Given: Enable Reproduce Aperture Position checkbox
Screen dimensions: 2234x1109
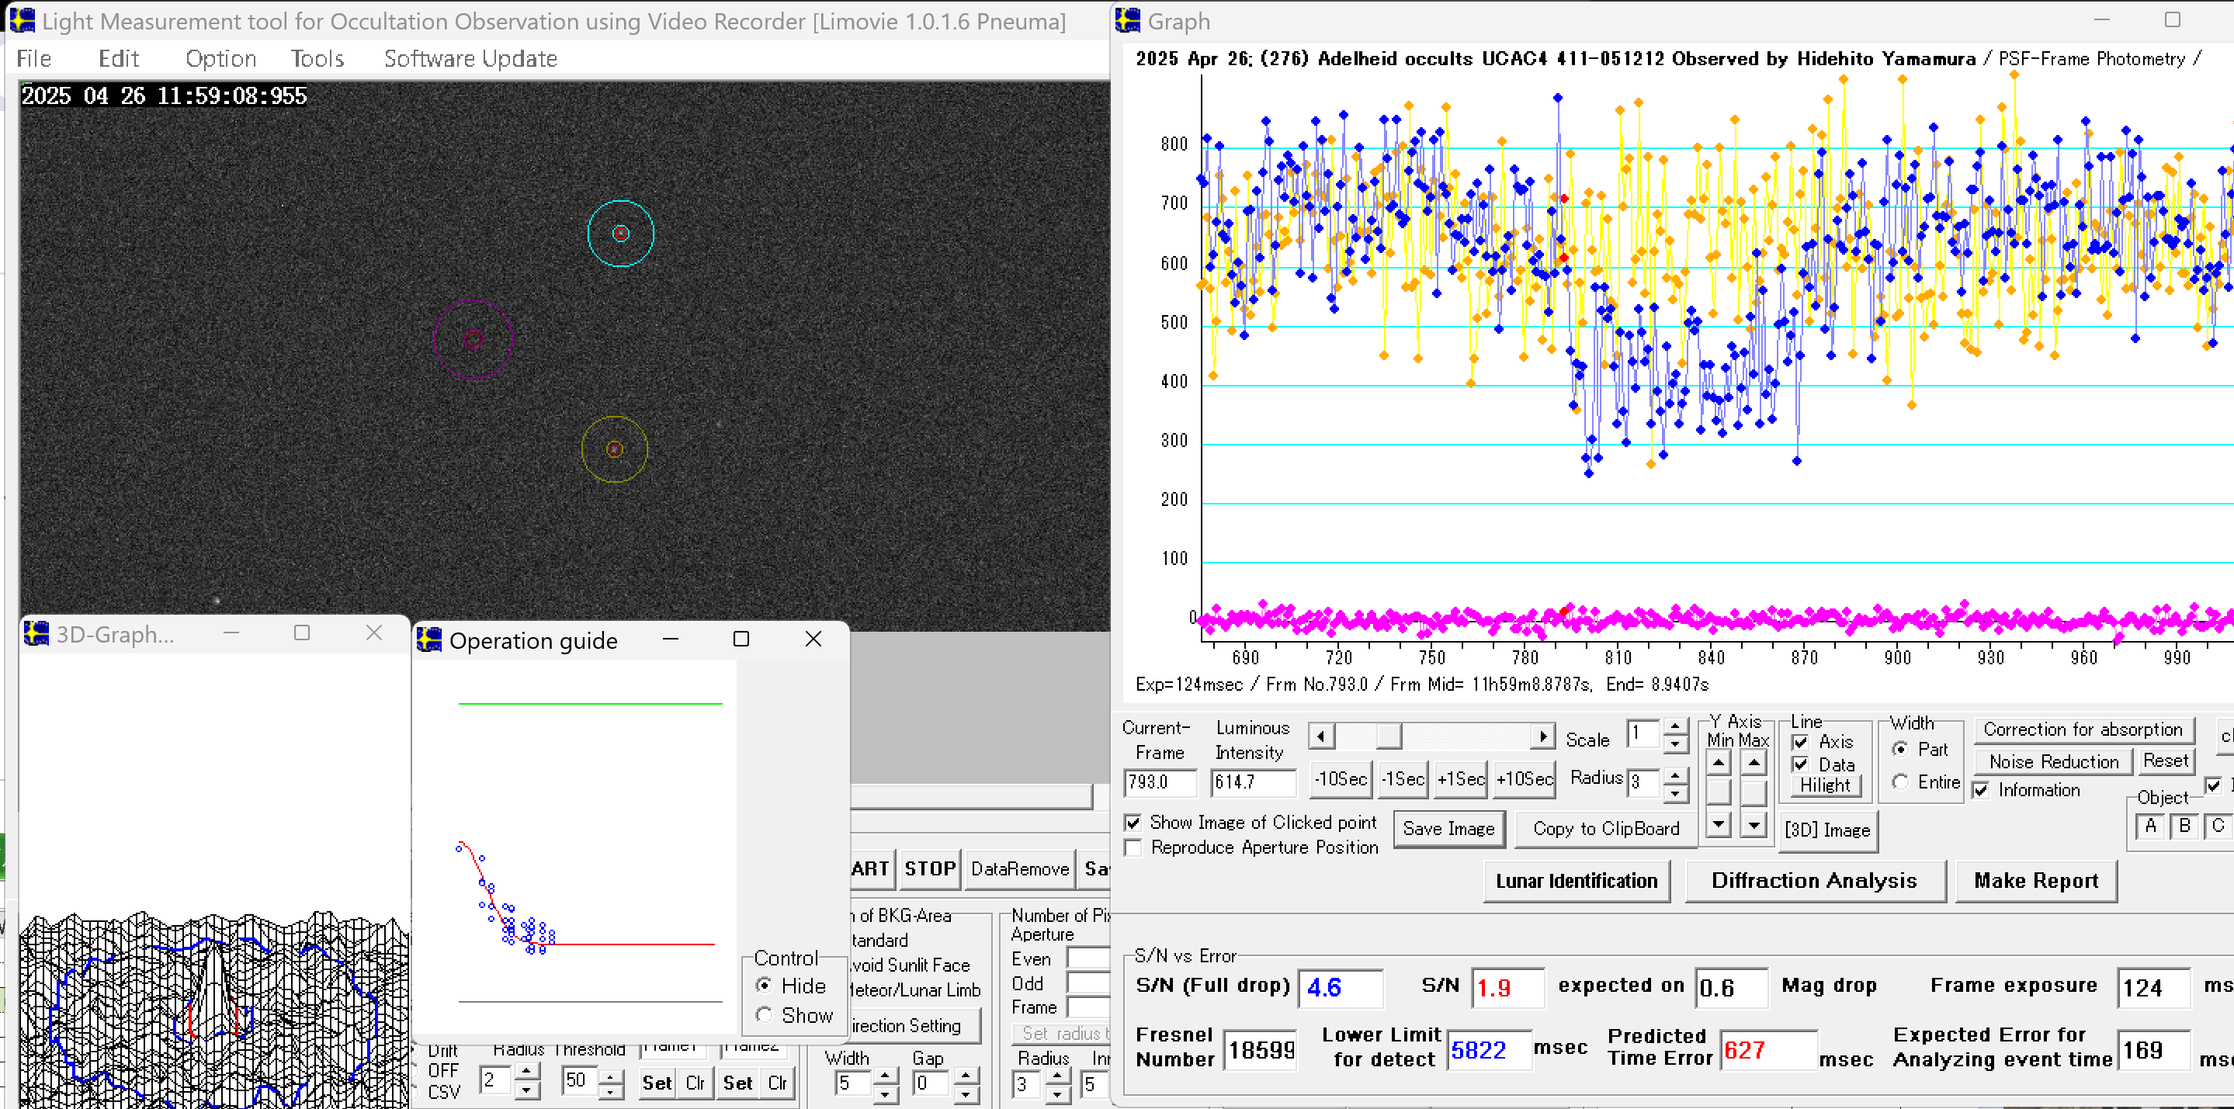Looking at the screenshot, I should click(x=1133, y=847).
